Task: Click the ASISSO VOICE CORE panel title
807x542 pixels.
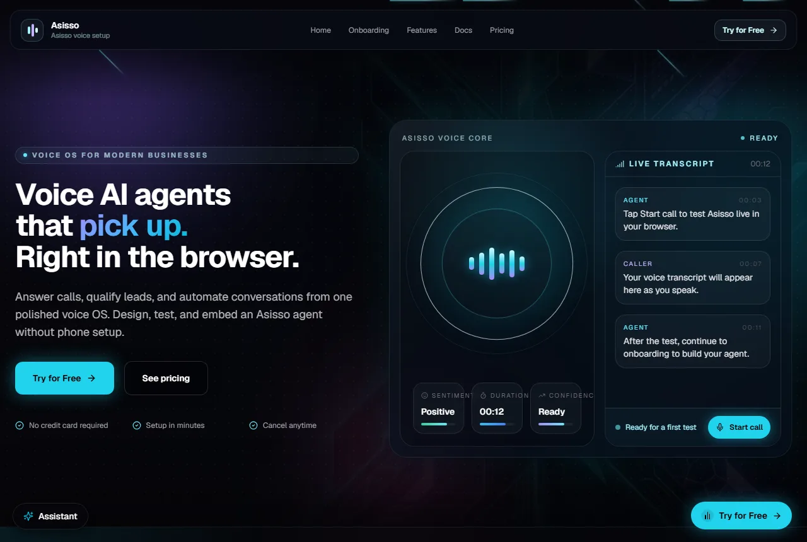Action: click(447, 138)
